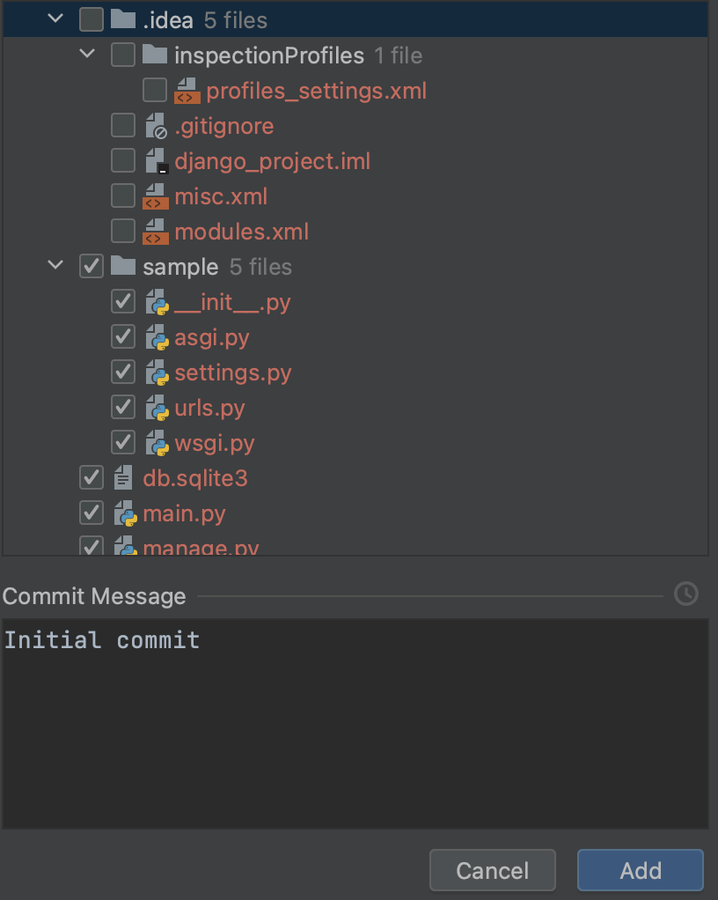
Task: Click the __init__.py Python file icon
Action: (x=157, y=302)
